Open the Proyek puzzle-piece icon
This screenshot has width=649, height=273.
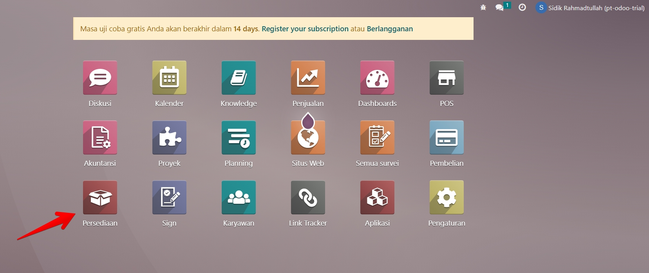169,138
